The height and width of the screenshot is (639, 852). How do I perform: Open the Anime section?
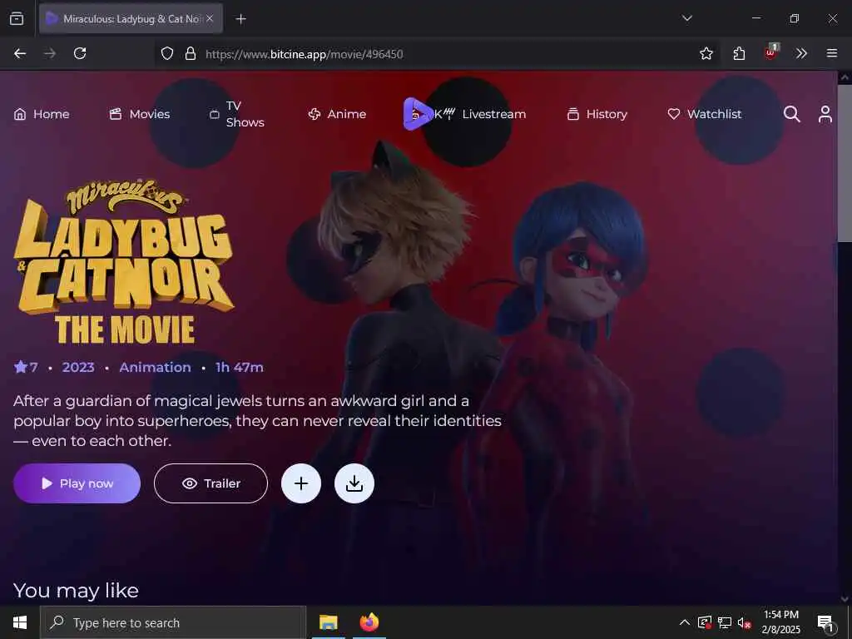click(337, 114)
